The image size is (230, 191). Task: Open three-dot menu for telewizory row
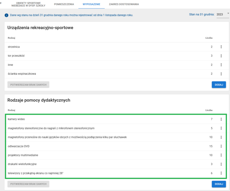click(x=221, y=173)
